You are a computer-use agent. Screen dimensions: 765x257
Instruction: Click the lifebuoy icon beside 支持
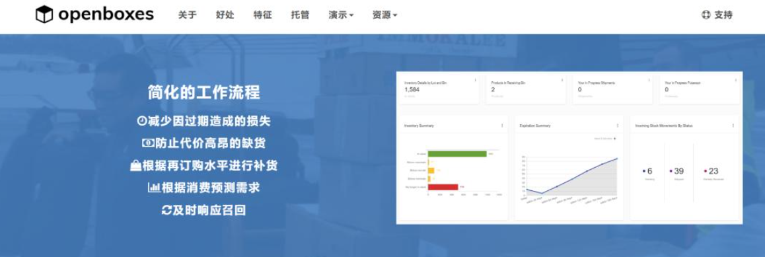coord(706,15)
